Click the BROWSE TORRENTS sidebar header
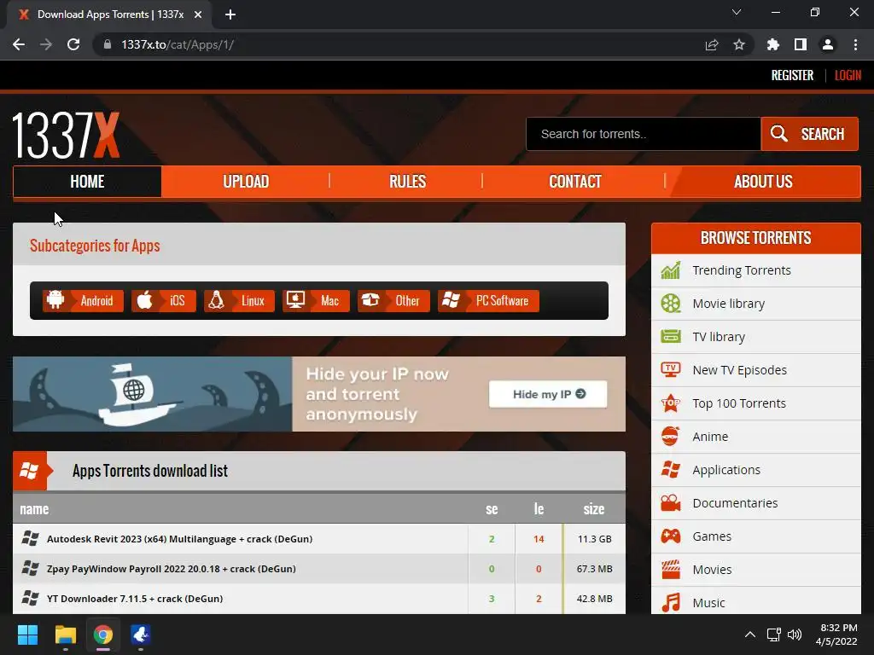 [756, 239]
